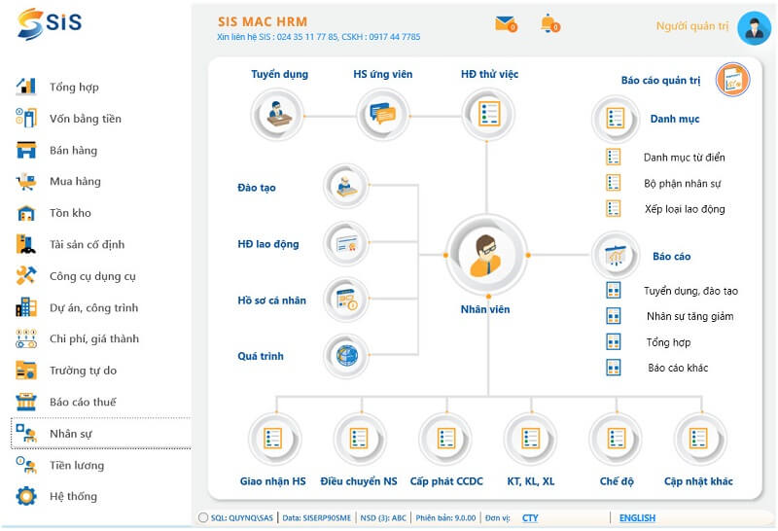Click the KT, KL, XL icon
This screenshot has width=778, height=531.
[530, 440]
